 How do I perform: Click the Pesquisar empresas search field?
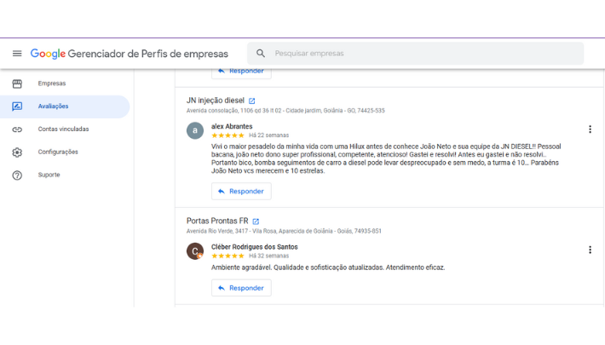click(x=418, y=54)
